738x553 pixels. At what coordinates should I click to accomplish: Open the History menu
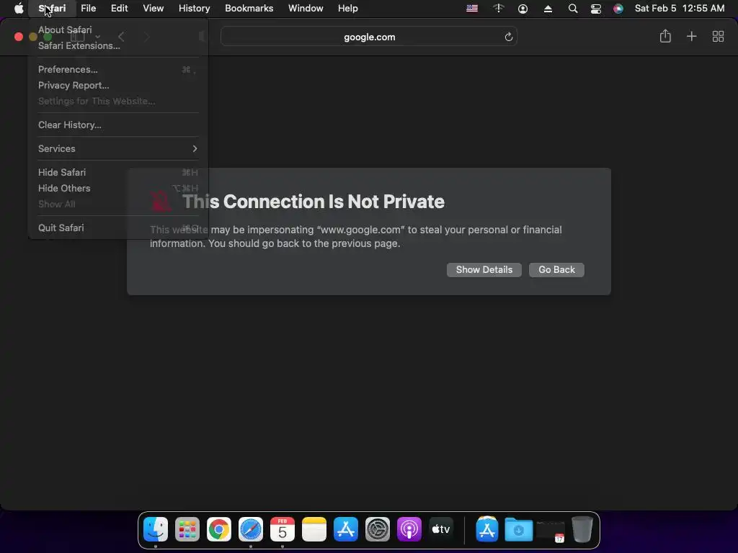point(194,9)
